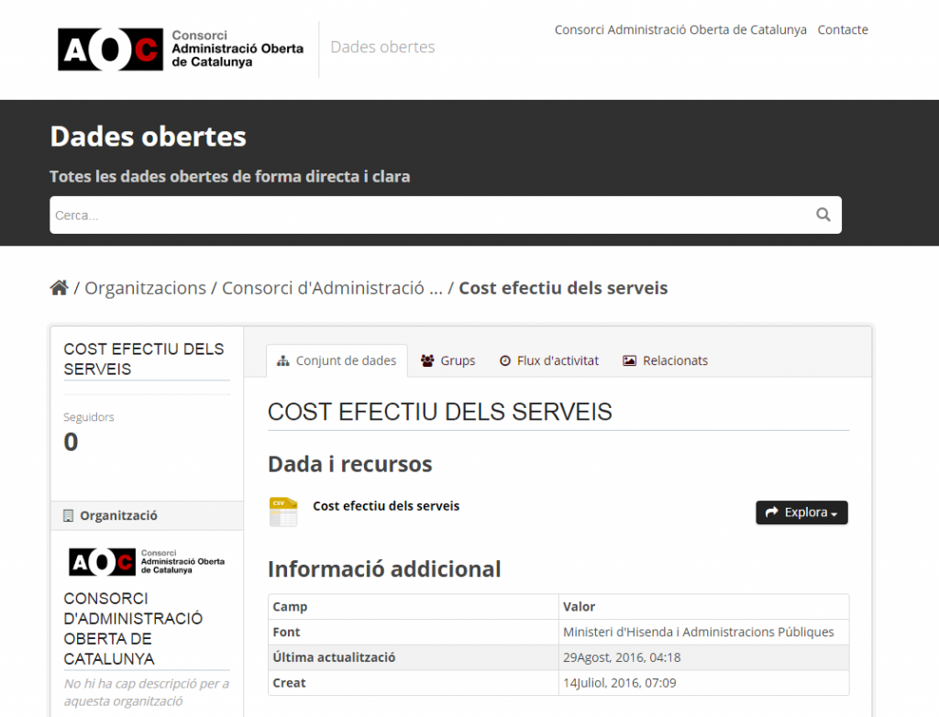Screen dimensions: 939x717
Task: Click the Organització book icon in sidebar
Action: click(x=69, y=514)
